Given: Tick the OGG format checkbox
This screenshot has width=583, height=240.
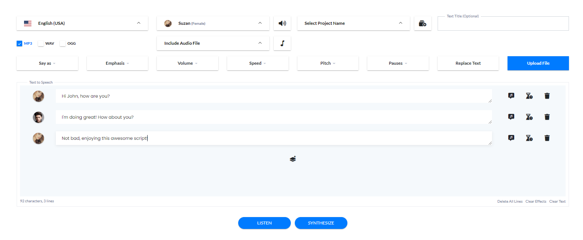Looking at the screenshot, I should [x=63, y=44].
